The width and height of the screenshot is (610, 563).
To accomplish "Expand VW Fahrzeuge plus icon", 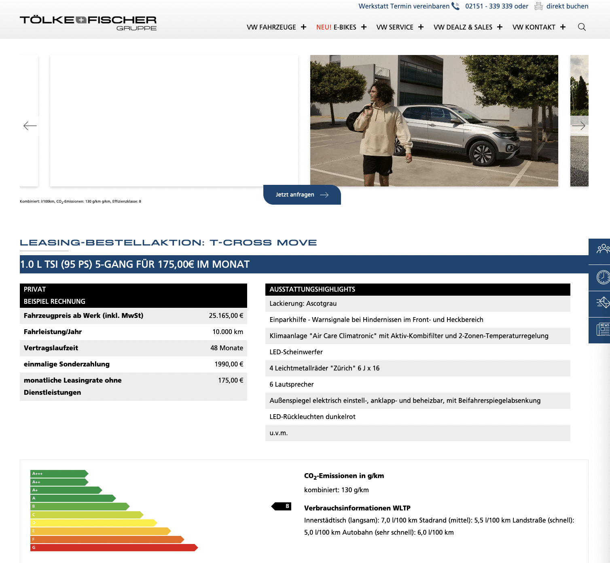I will [303, 27].
